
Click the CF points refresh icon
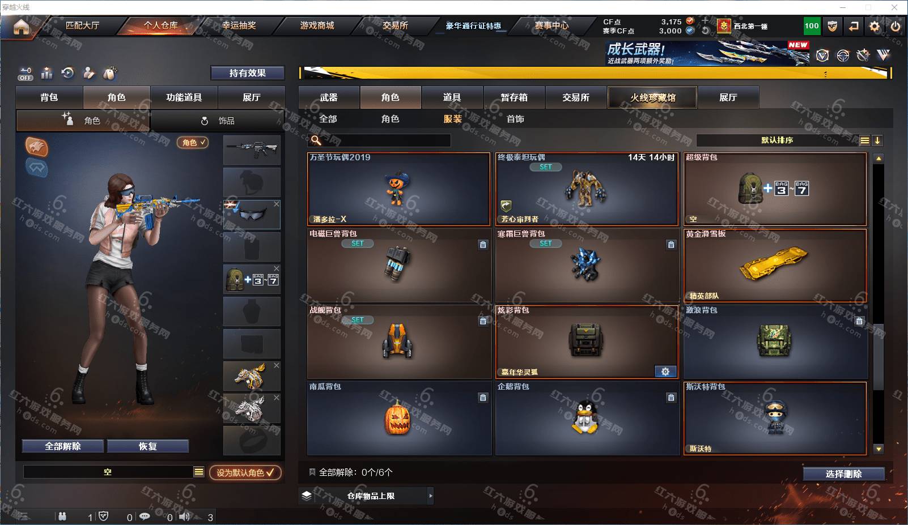click(705, 31)
